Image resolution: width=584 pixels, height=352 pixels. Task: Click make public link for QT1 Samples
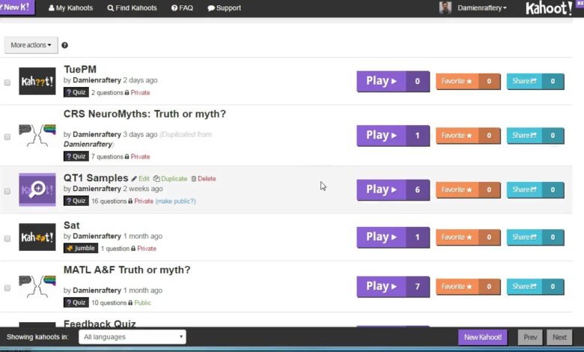tap(176, 201)
